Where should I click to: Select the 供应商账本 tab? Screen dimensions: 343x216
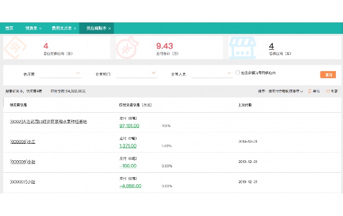[x=96, y=28]
